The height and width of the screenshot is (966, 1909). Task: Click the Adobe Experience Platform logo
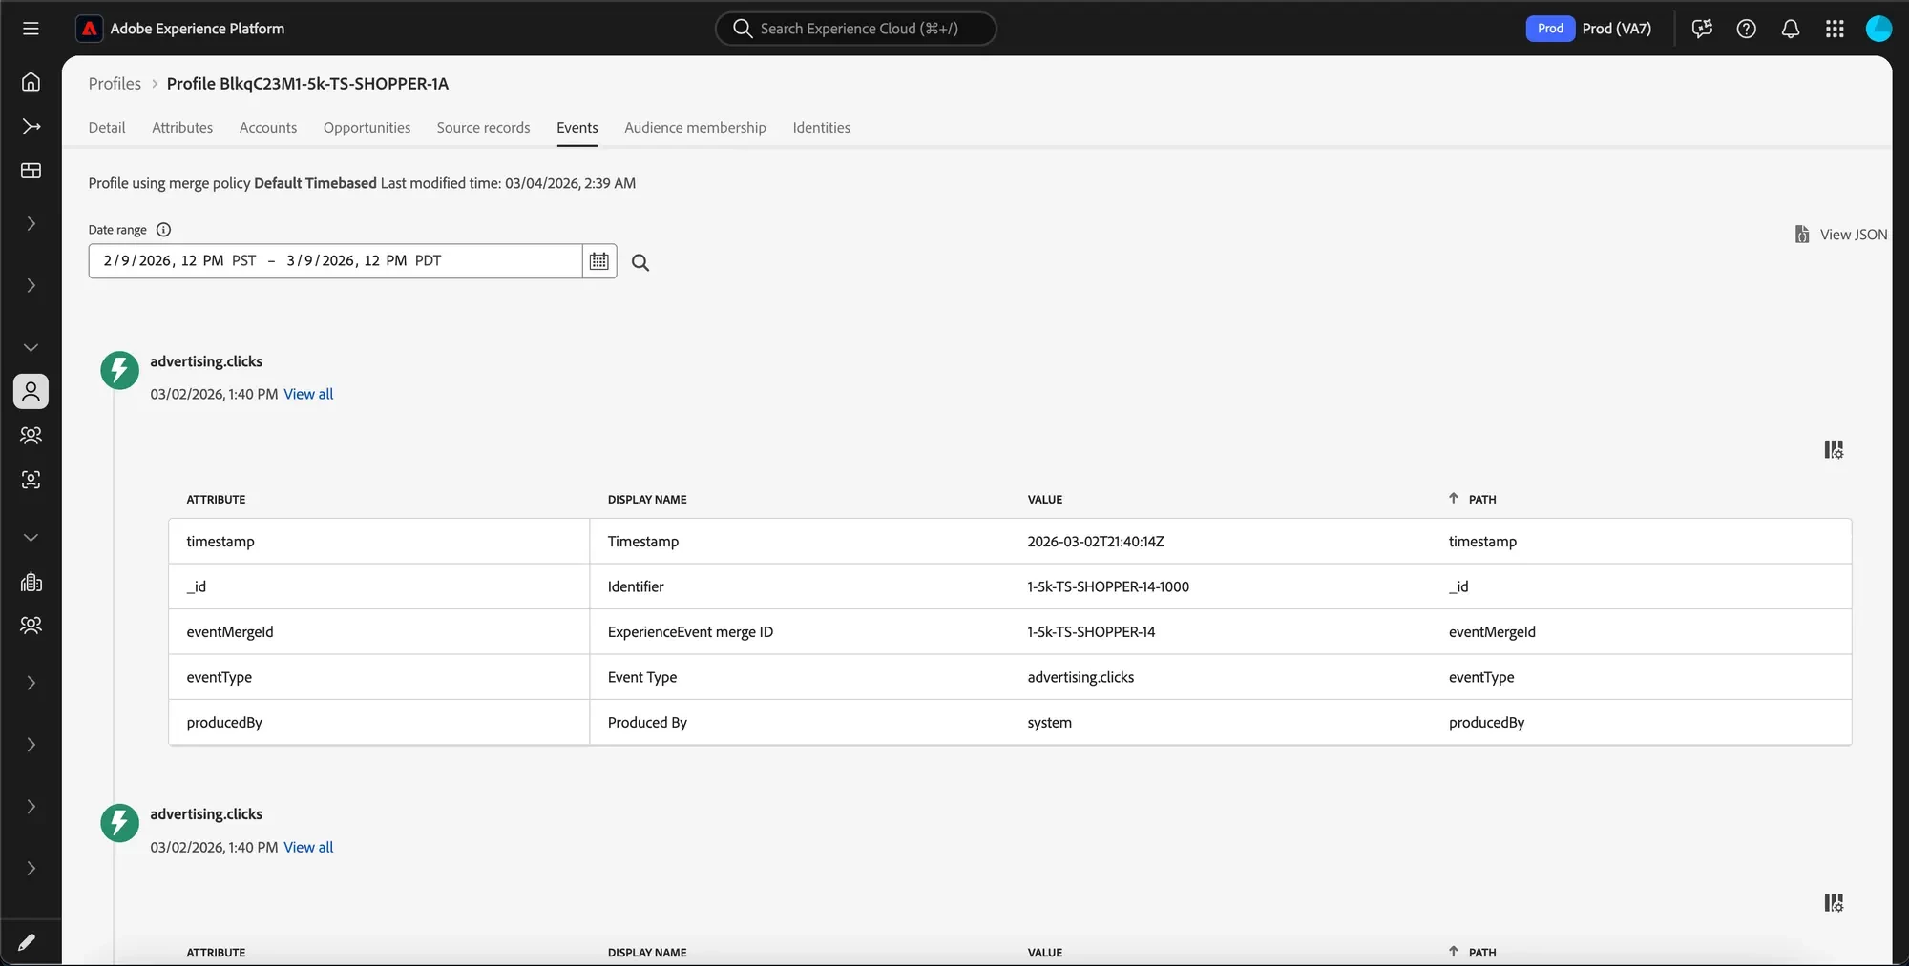(x=89, y=29)
